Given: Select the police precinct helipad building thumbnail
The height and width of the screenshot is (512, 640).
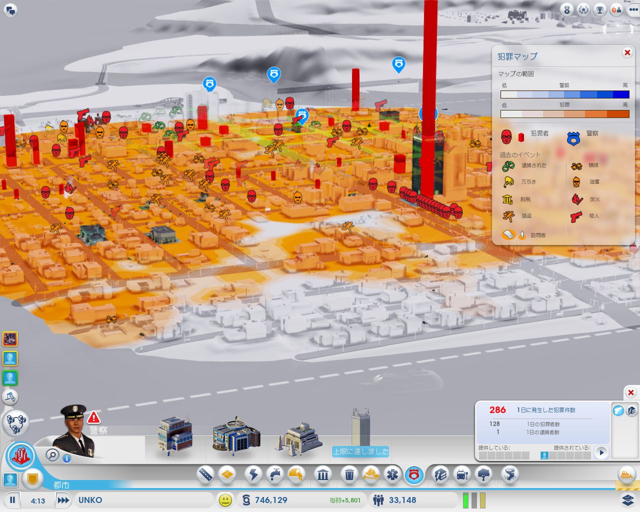Looking at the screenshot, I should click(x=236, y=434).
